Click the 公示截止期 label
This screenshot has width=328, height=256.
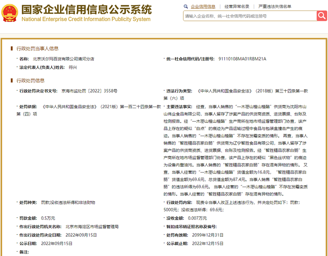click(x=177, y=243)
